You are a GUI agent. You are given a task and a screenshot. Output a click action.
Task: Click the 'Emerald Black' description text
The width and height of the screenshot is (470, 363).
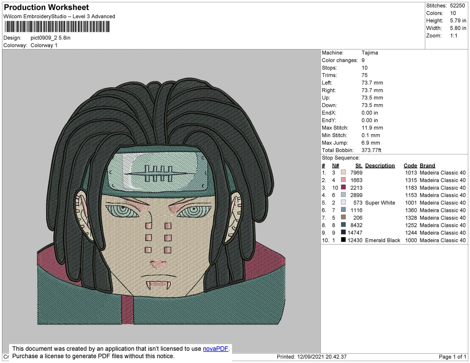coord(383,240)
